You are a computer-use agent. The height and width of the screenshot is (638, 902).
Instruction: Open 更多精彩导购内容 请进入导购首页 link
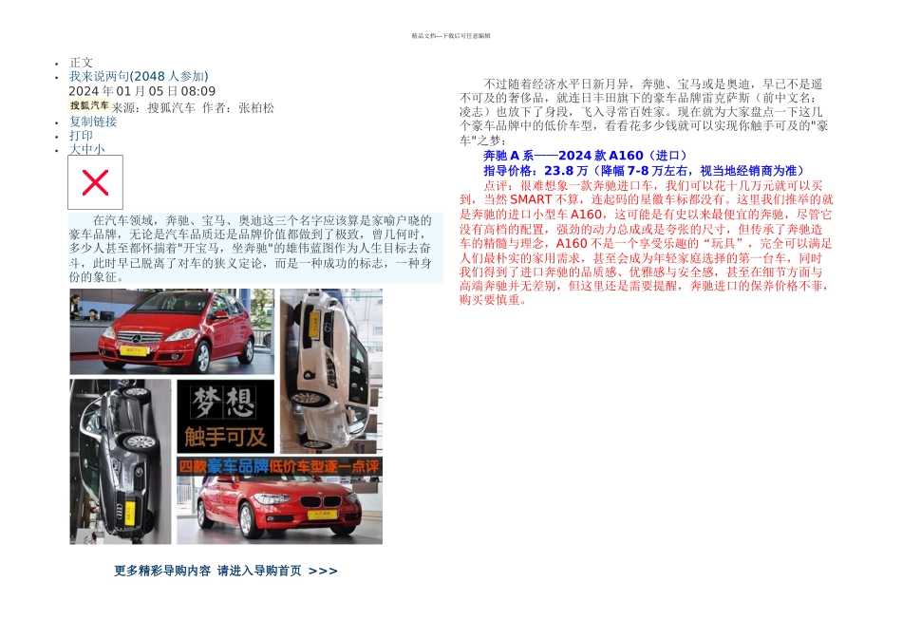click(226, 571)
